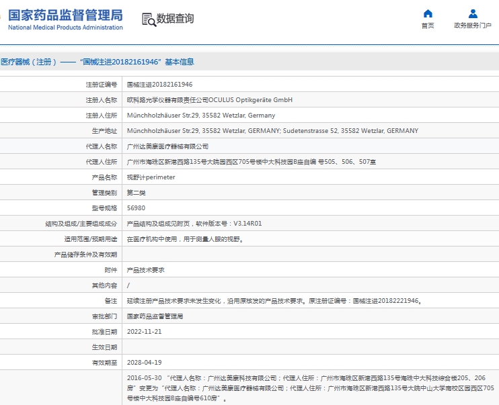Click model specification value 56980

point(136,208)
